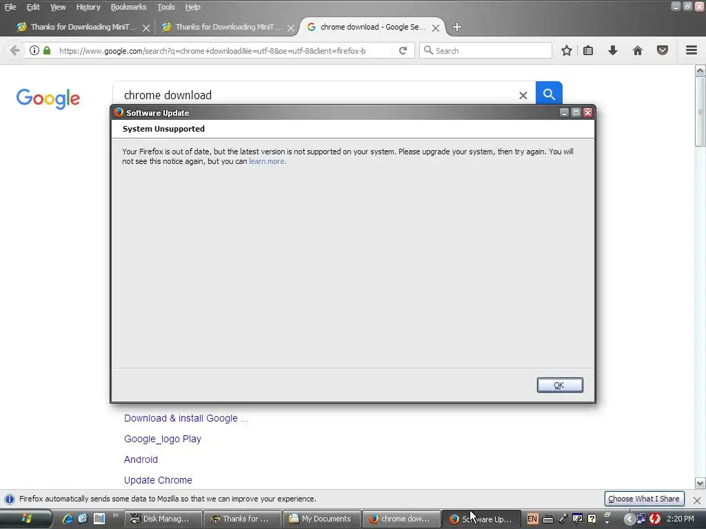The height and width of the screenshot is (529, 706).
Task: Open the File menu
Action: coord(10,7)
